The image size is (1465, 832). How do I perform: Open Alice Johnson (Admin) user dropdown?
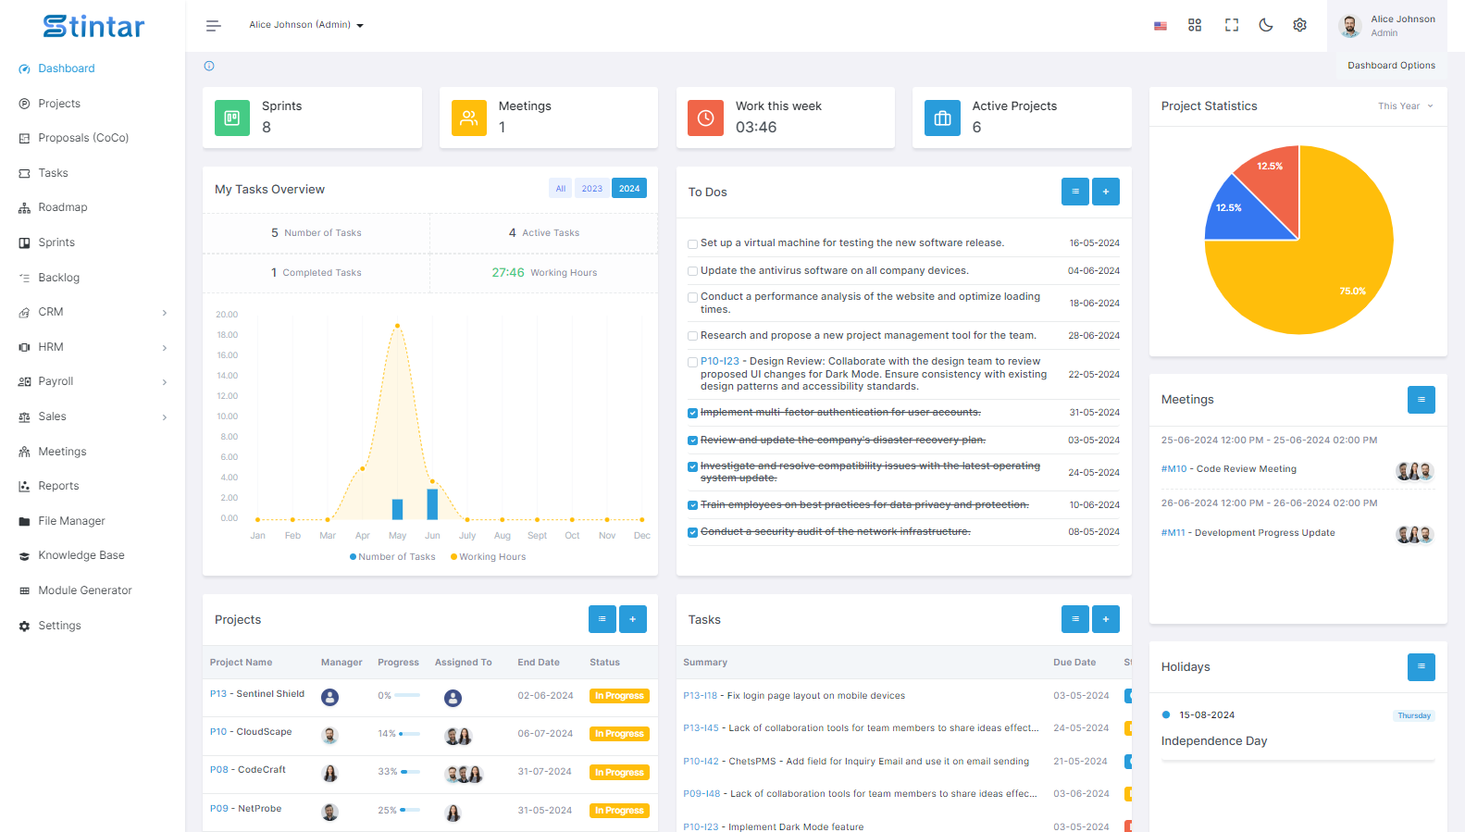(306, 25)
